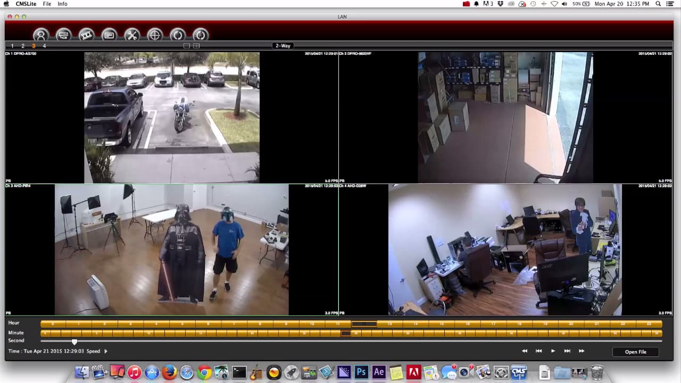Click the Speed arrow control
681x383 pixels.
(x=106, y=352)
